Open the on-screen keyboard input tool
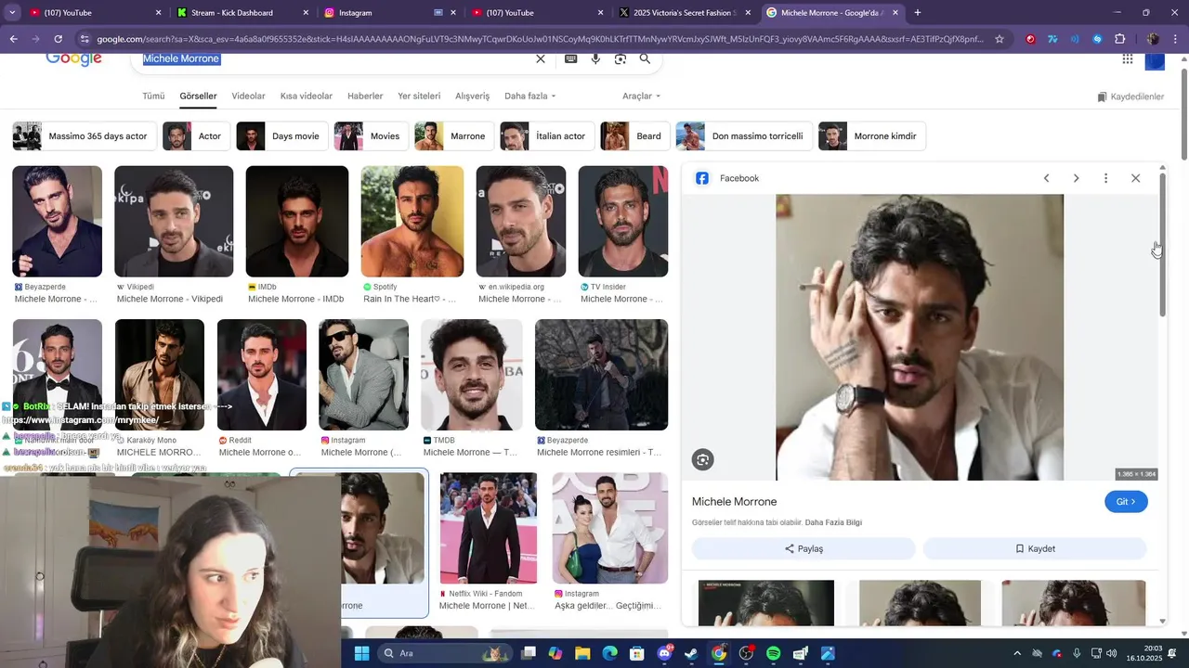Viewport: 1189px width, 668px height. (570, 58)
